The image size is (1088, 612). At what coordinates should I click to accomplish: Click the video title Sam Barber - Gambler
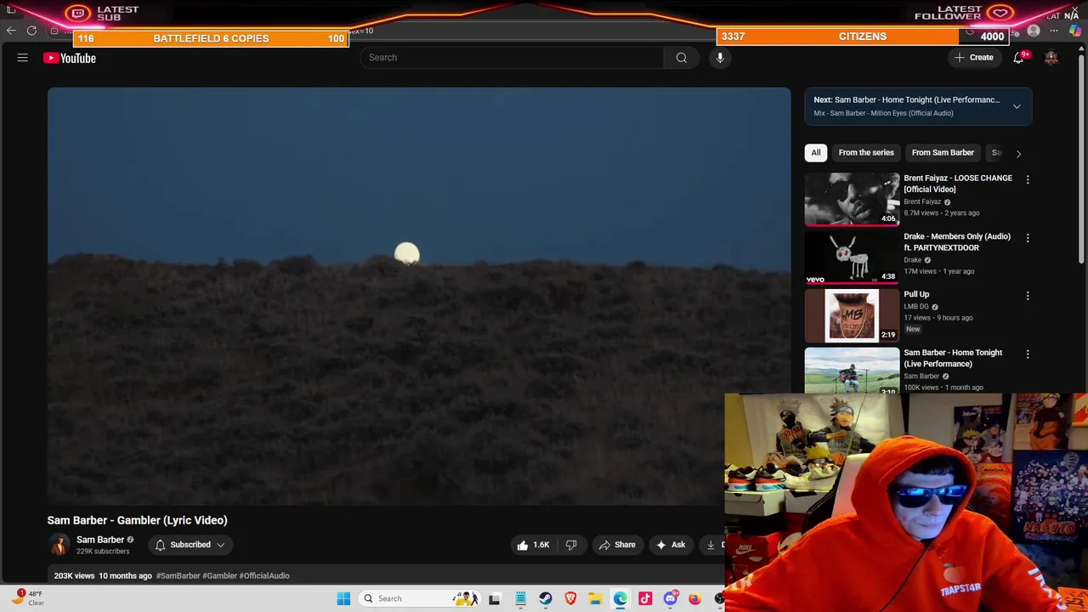point(137,520)
